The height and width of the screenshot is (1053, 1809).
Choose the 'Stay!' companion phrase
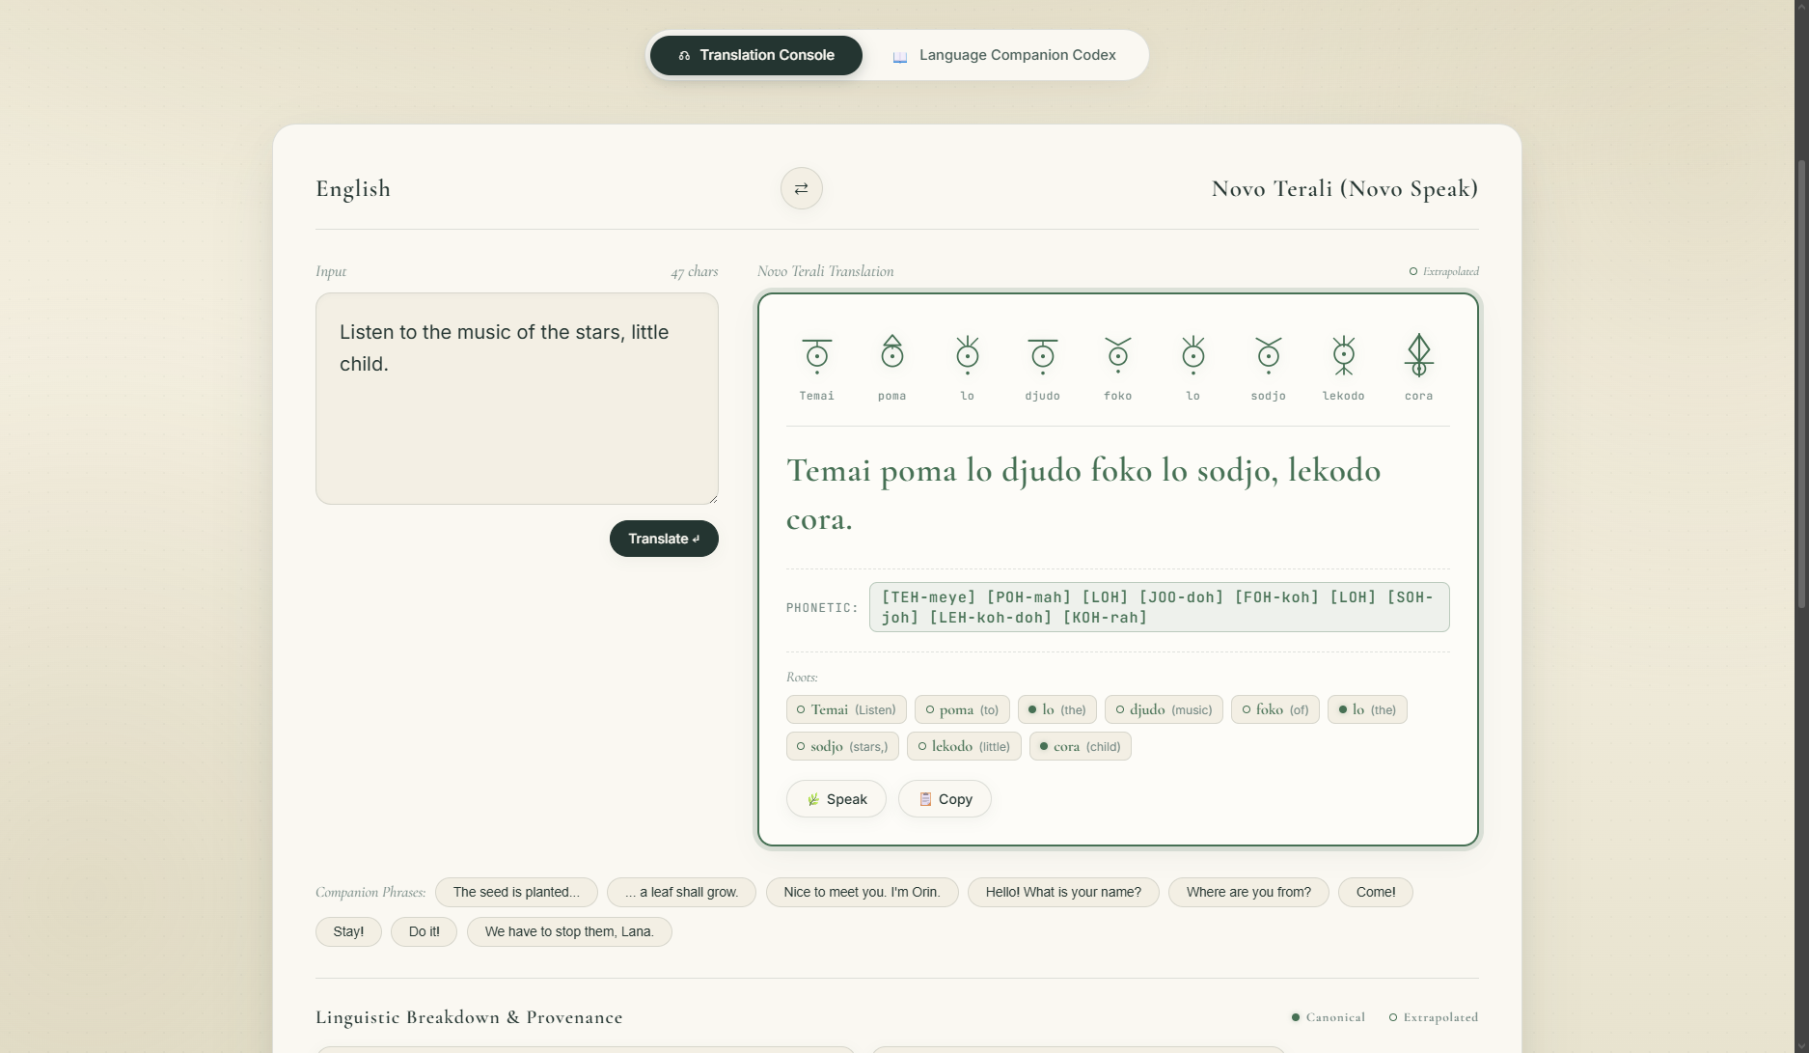coord(348,931)
